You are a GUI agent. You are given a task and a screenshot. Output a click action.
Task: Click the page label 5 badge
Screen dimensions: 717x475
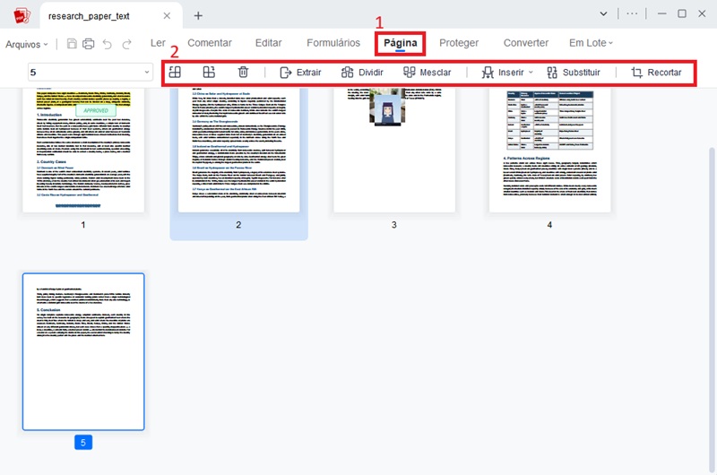pyautogui.click(x=83, y=442)
